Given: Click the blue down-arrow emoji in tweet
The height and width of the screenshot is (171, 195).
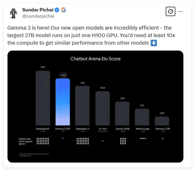Looking at the screenshot, I should [154, 43].
